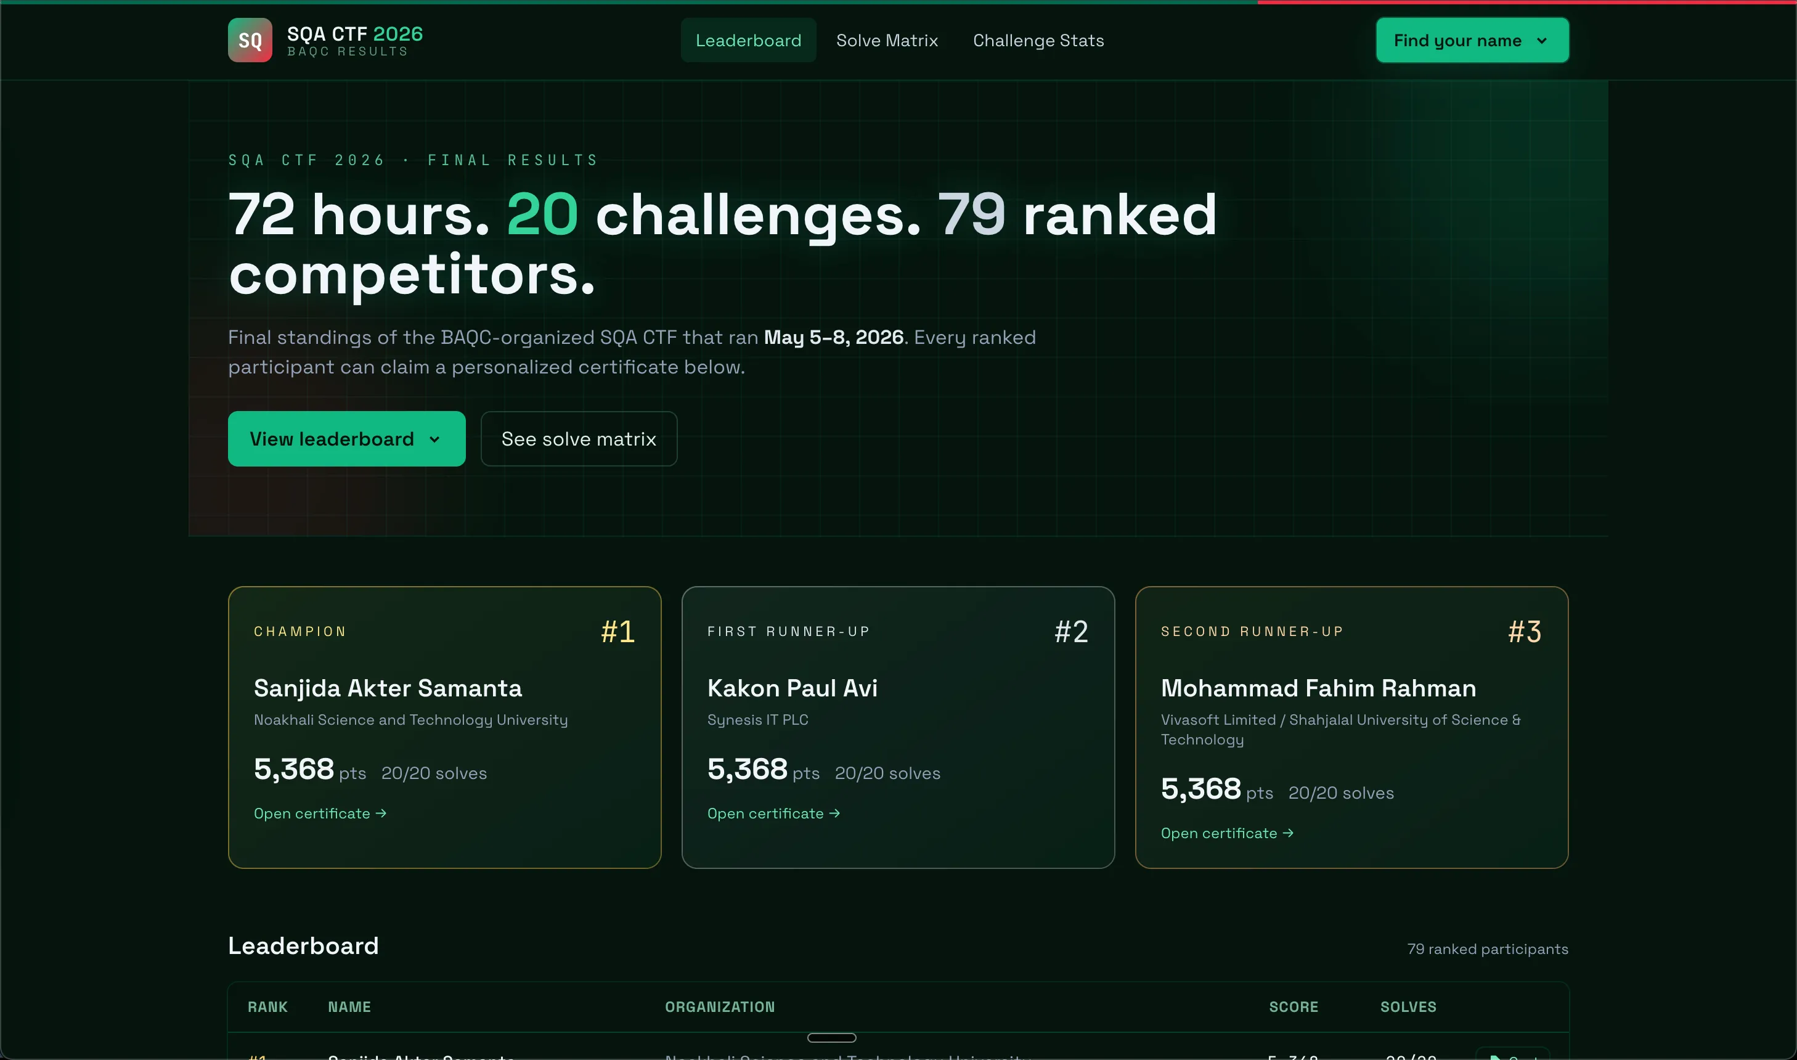Image resolution: width=1797 pixels, height=1060 pixels.
Task: Click the NAME column header
Action: coord(349,1006)
